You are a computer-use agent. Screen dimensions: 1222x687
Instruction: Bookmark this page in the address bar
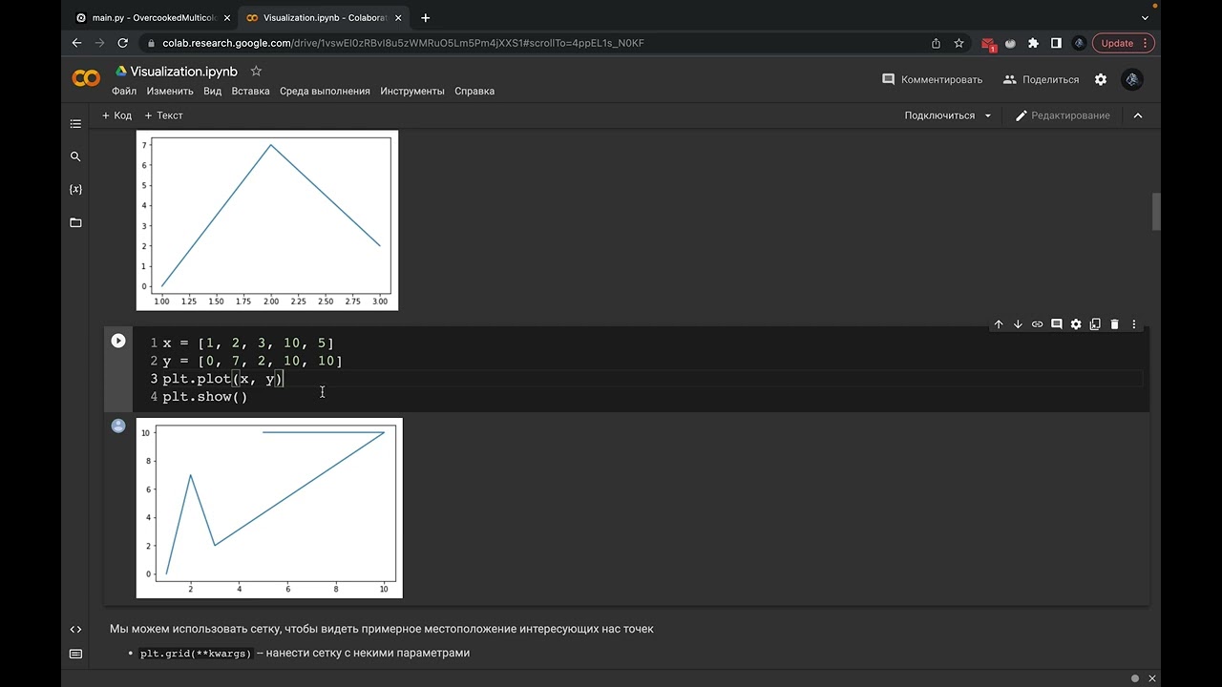(959, 43)
